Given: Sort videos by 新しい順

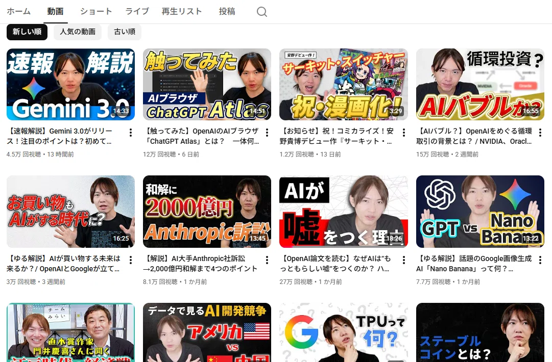Looking at the screenshot, I should click(27, 32).
